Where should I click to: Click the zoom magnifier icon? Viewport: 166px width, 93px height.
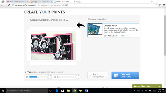(x=55, y=77)
